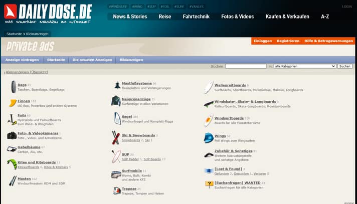Open the Finnen category fin icon
Image resolution: width=357 pixels, height=204 pixels.
(x=12, y=103)
